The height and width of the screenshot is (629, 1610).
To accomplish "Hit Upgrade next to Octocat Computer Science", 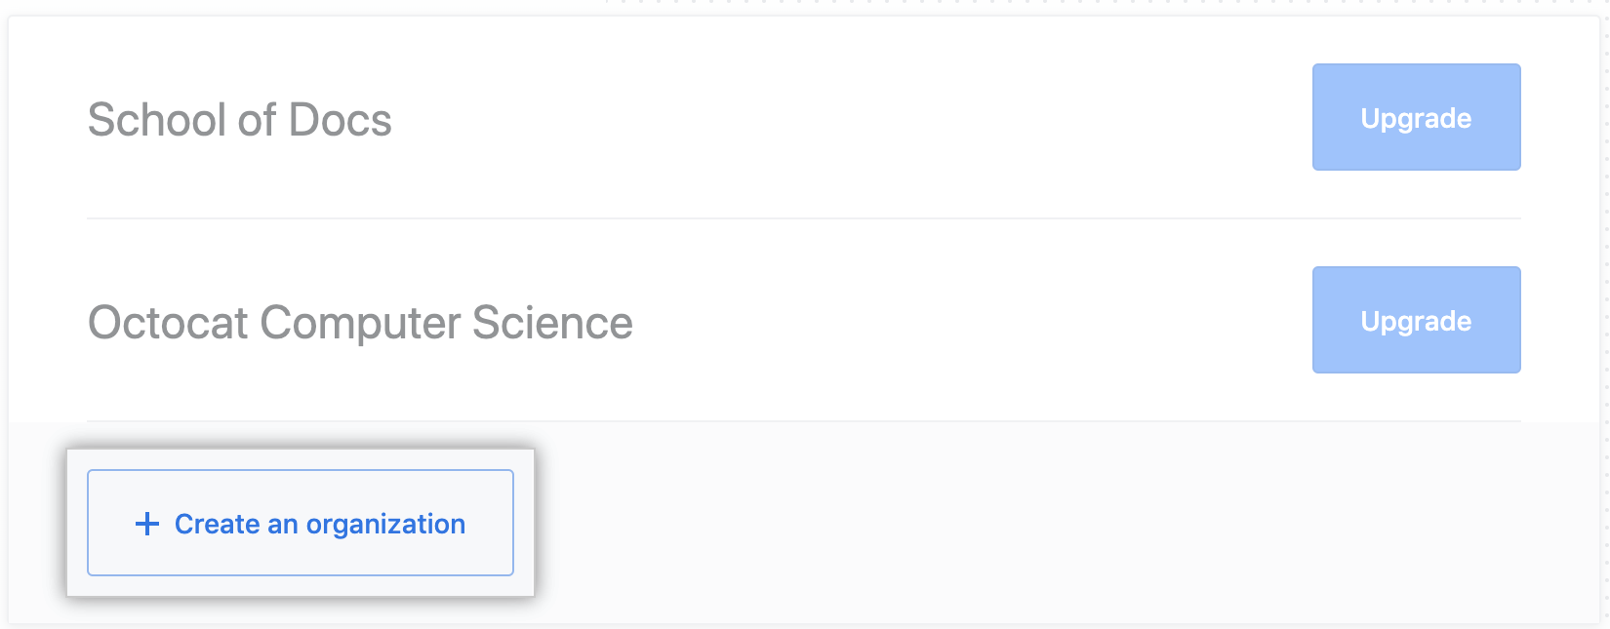I will [x=1416, y=321].
